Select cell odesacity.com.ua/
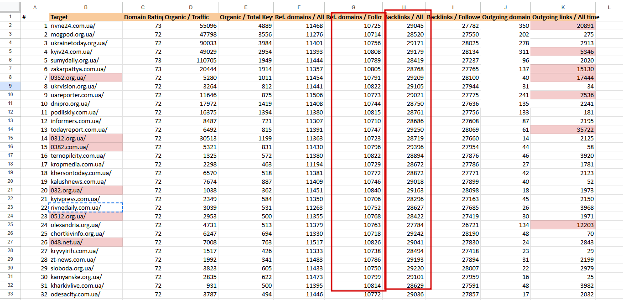Viewport: 623px width, 300px height. point(86,294)
